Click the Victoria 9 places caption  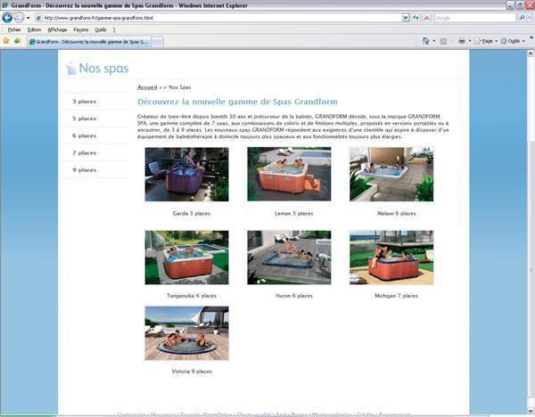tap(192, 372)
